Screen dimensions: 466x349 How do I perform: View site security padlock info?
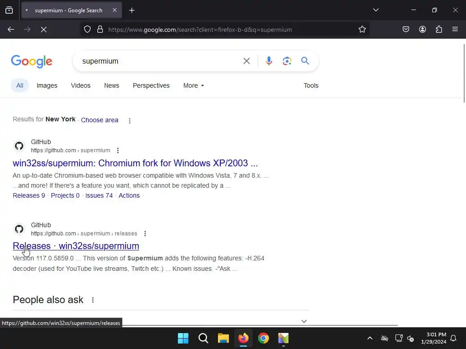coord(100,30)
